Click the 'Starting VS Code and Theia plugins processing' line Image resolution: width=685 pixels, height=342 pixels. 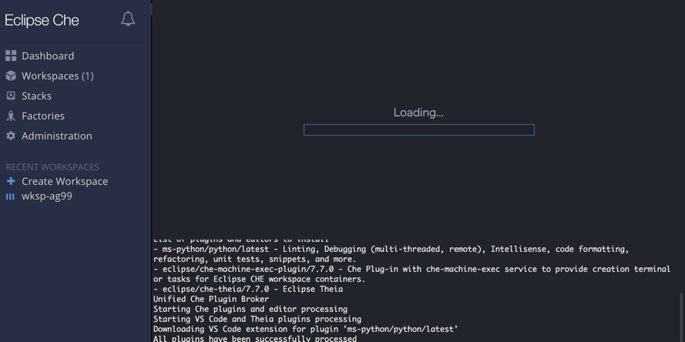(x=257, y=320)
